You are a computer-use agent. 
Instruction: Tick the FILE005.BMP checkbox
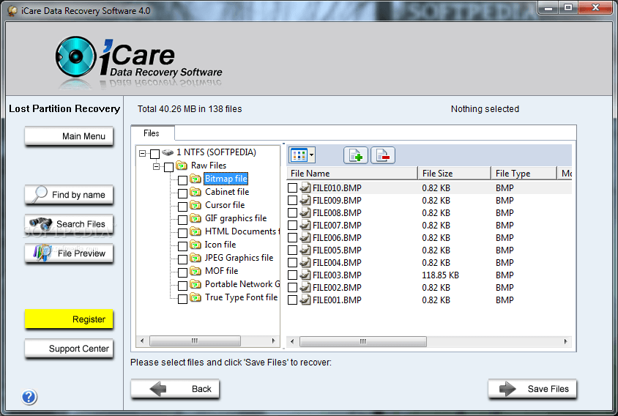292,250
